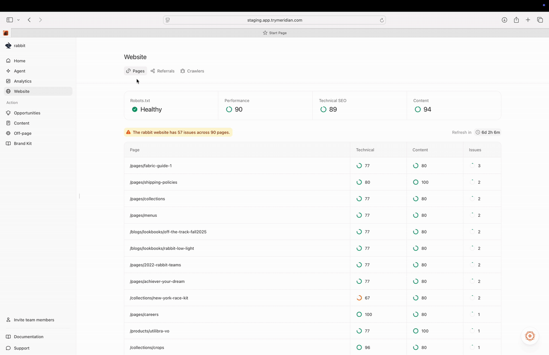Click the sidebar resize handle

[x=79, y=196]
